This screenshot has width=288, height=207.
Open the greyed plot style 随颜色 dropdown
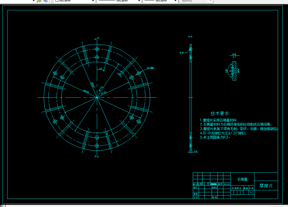pyautogui.click(x=196, y=1)
